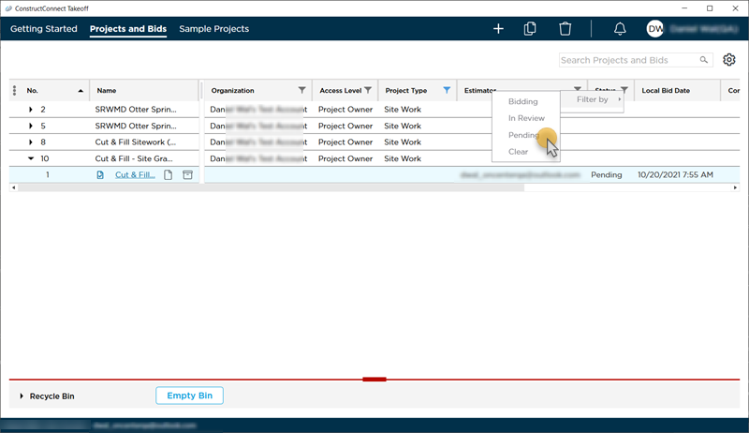Image resolution: width=749 pixels, height=433 pixels.
Task: Expand project number 8 row
Action: [x=31, y=142]
